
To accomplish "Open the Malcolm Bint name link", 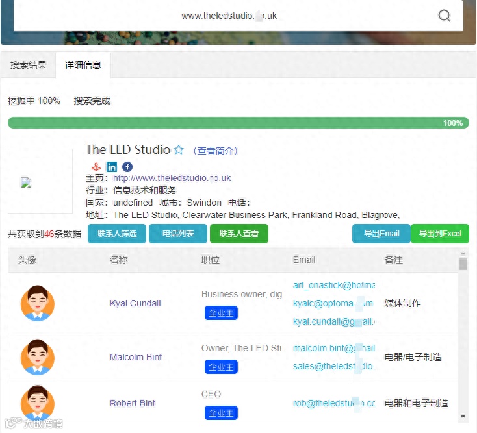I will 136,357.
